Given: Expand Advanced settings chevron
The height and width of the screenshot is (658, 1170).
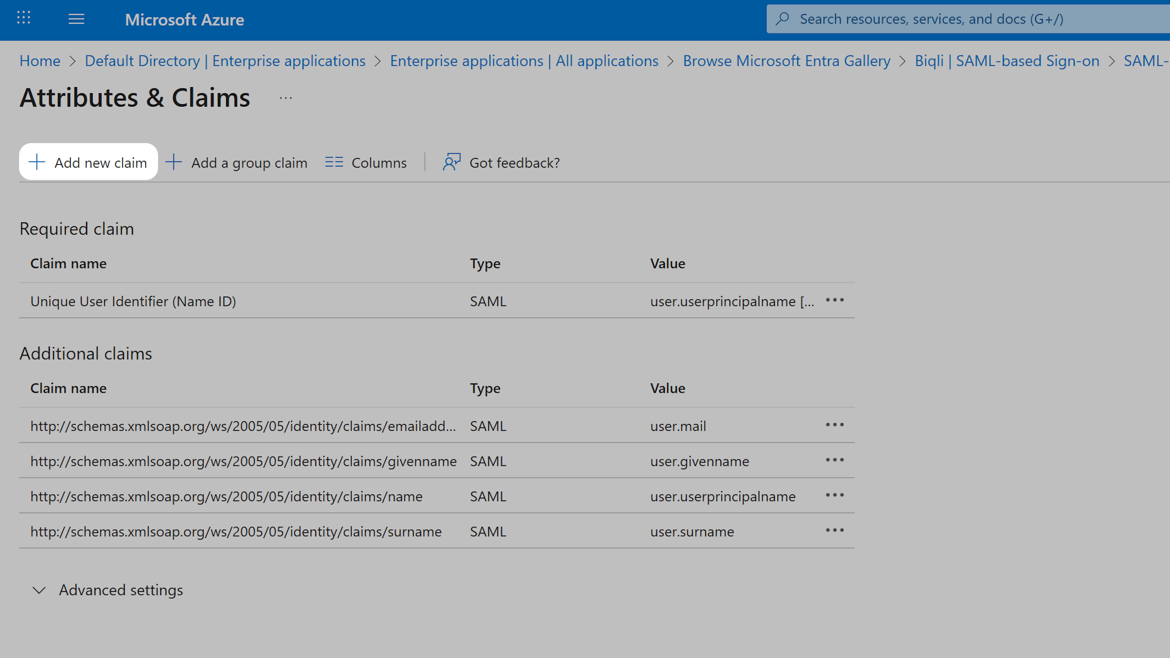Looking at the screenshot, I should [39, 590].
